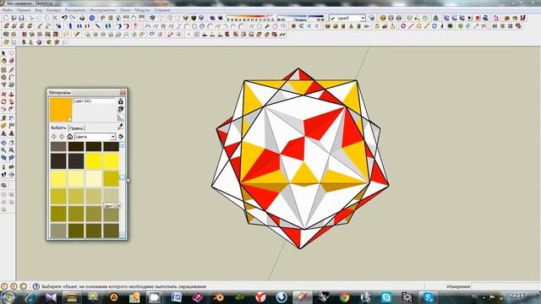Undo the last action via toolbar arrow
541x304 pixels.
pyautogui.click(x=64, y=18)
